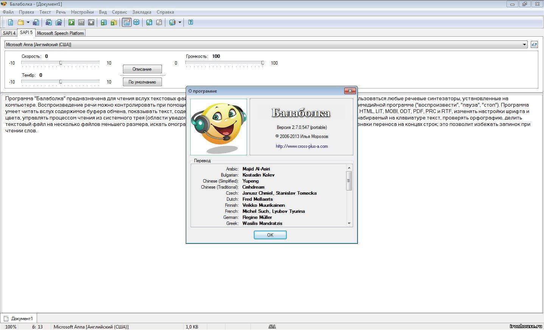The image size is (544, 330).
Task: Click the Версия 2.7.0.547 (portable) text
Action: click(x=302, y=127)
